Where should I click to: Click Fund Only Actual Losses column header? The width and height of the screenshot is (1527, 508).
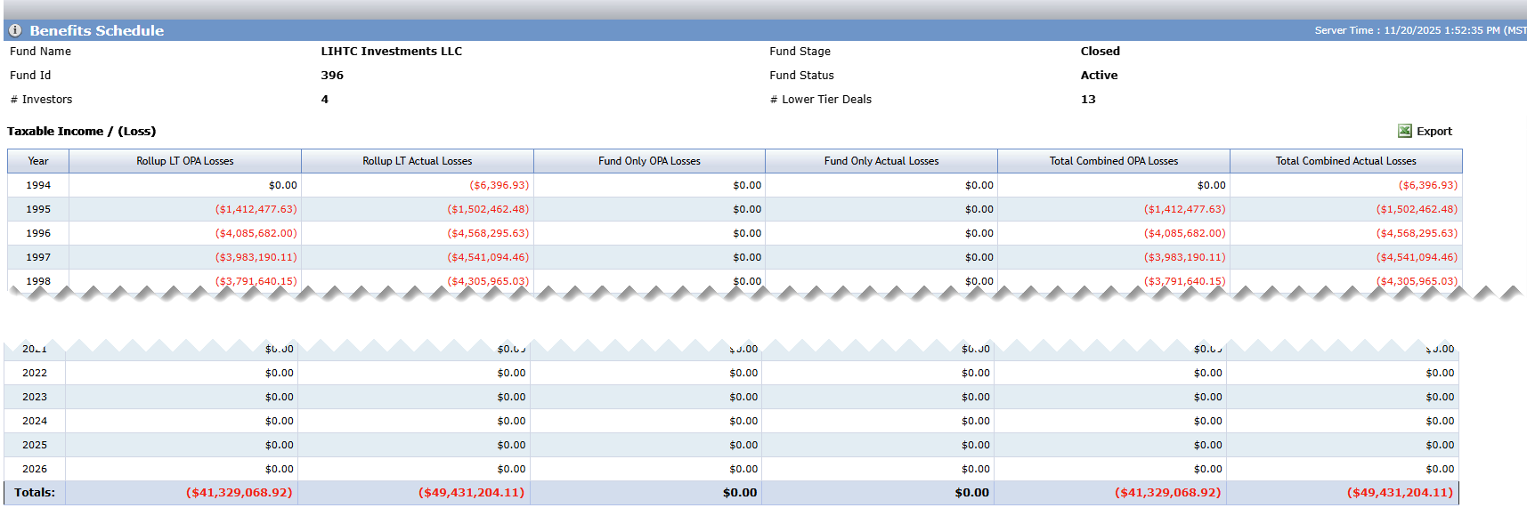tap(881, 161)
